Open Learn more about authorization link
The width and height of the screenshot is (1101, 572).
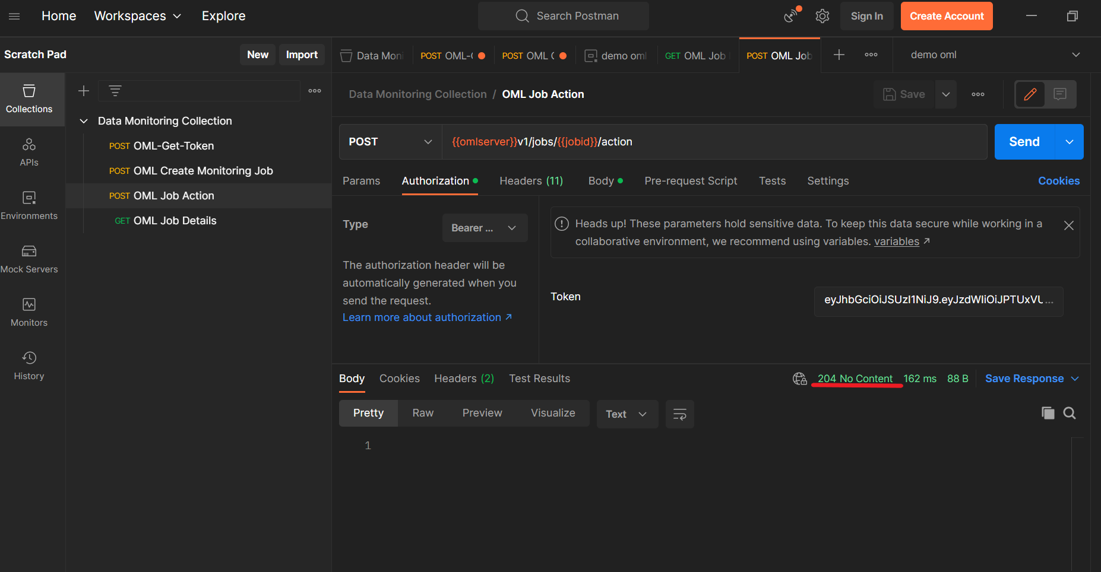pyautogui.click(x=427, y=317)
